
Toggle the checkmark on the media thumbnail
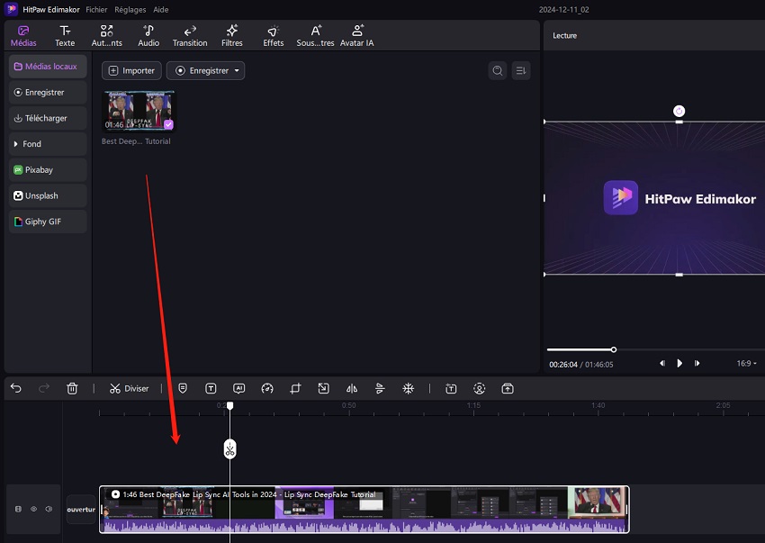168,124
